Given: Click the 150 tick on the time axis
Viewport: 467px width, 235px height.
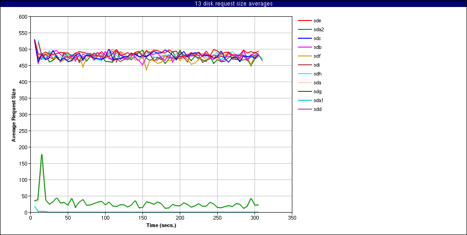Looking at the screenshot, I should click(x=142, y=217).
